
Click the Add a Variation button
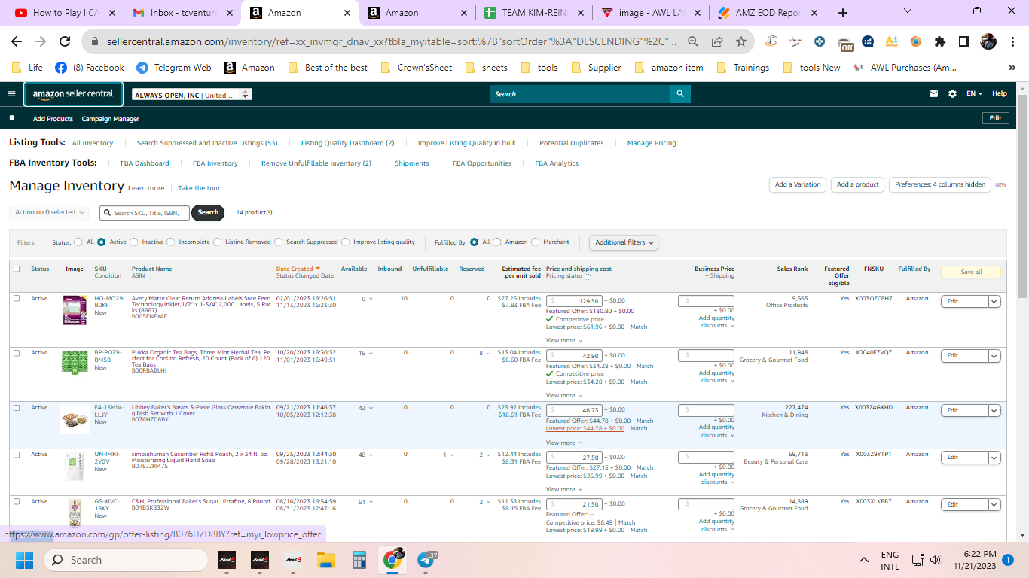tap(798, 184)
